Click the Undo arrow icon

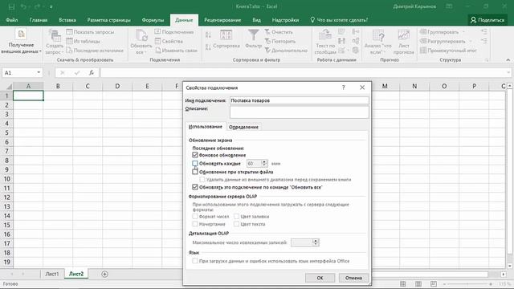(x=23, y=6)
